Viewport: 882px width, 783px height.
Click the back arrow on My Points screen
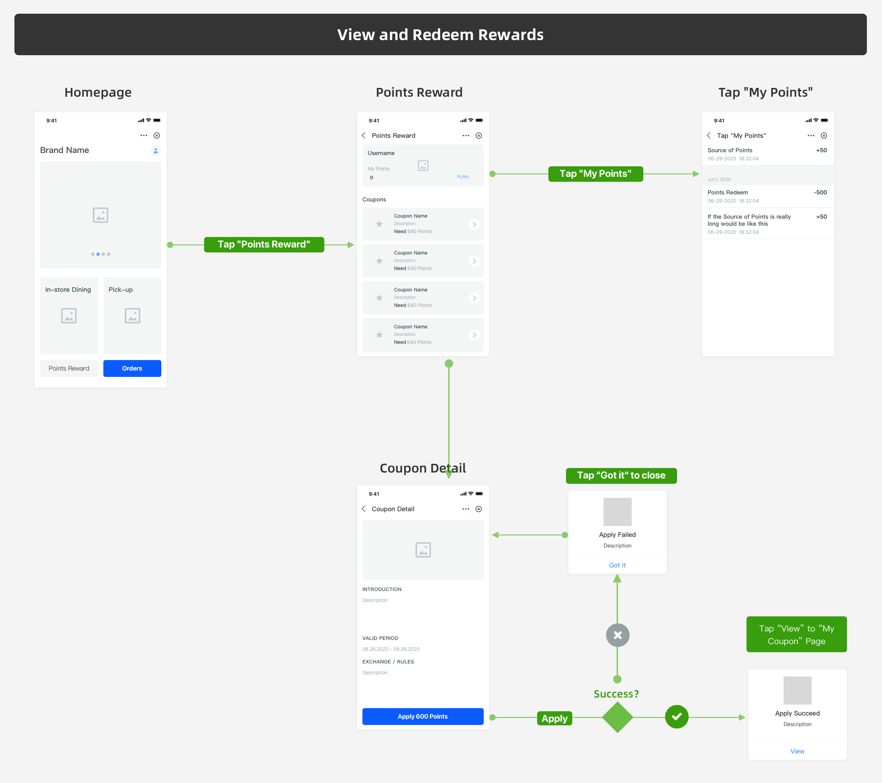[709, 135]
